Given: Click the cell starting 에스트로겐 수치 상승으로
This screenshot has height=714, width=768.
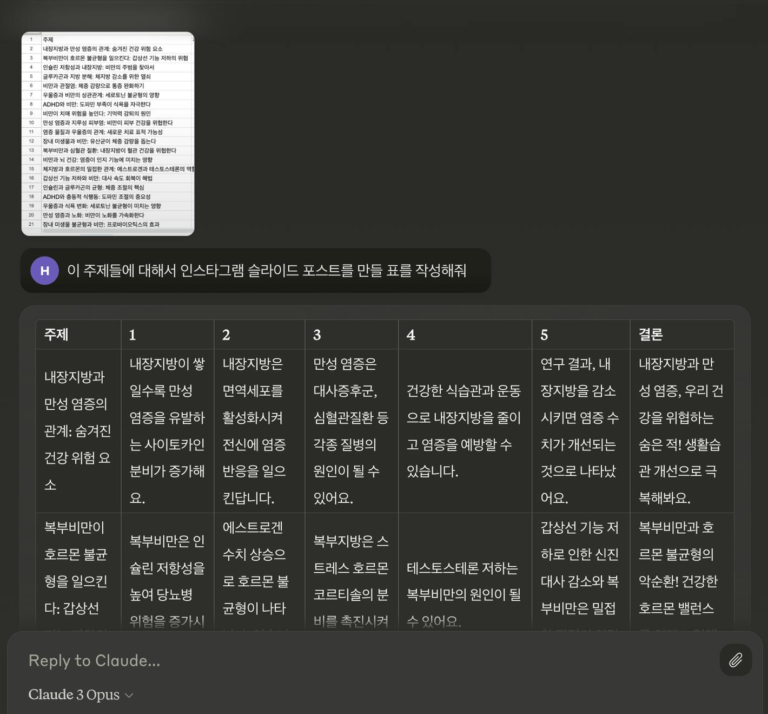Looking at the screenshot, I should [x=260, y=571].
